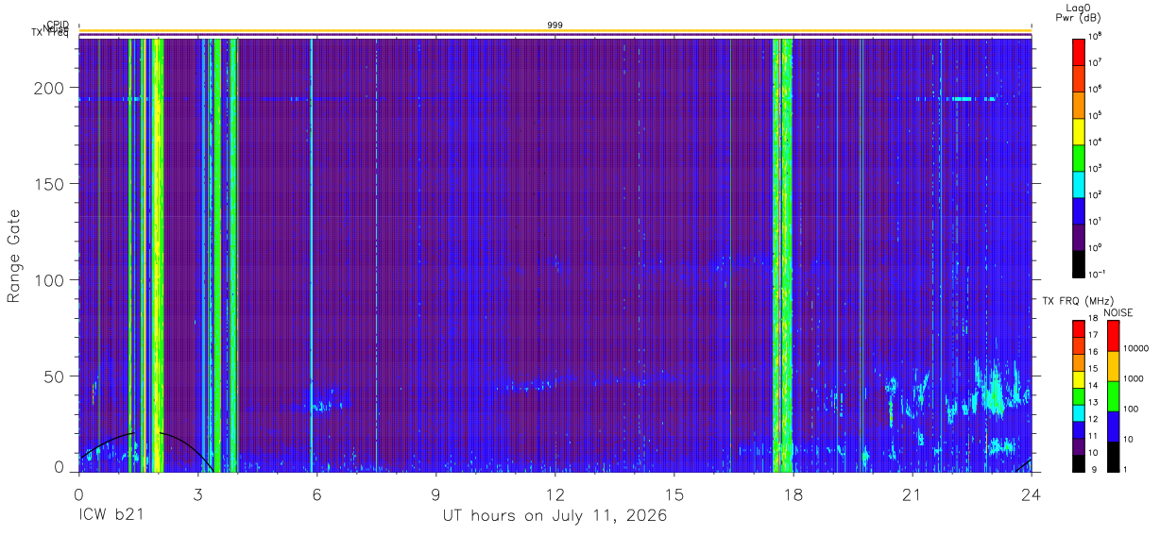This screenshot has height=535, width=1160.
Task: Click the blue 11–12 MHz TX FRQ segment
Action: [1079, 428]
